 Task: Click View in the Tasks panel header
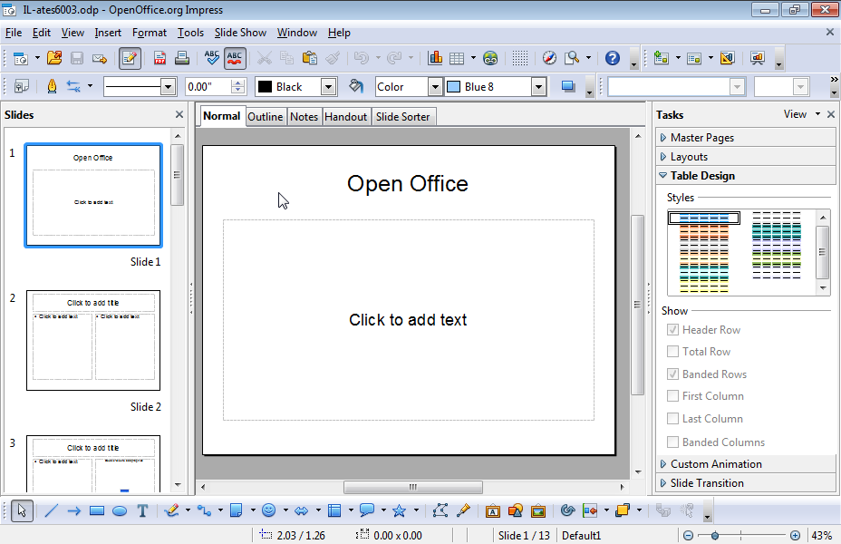pos(795,114)
